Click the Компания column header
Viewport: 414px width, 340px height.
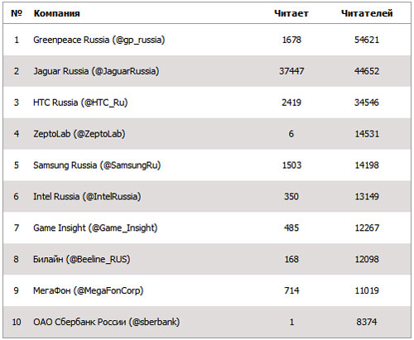click(56, 13)
